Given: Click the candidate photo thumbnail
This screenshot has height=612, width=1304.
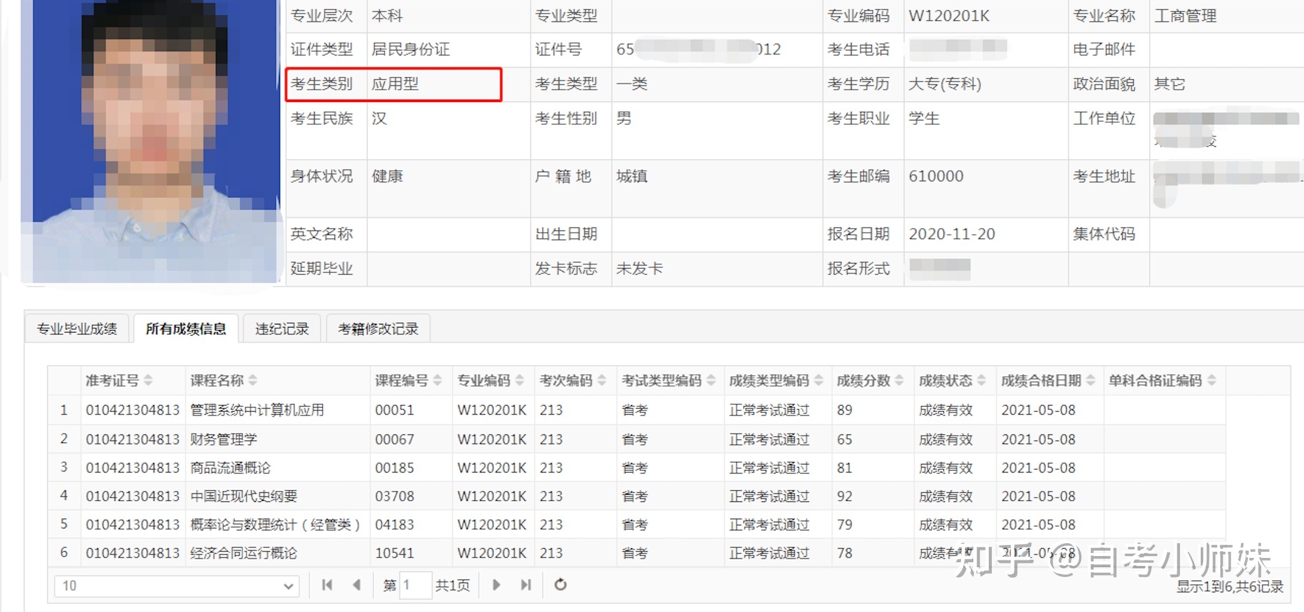Looking at the screenshot, I should pos(150,141).
